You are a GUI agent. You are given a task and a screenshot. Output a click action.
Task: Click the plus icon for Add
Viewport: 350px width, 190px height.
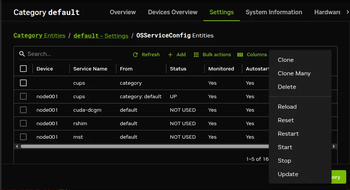pos(170,55)
